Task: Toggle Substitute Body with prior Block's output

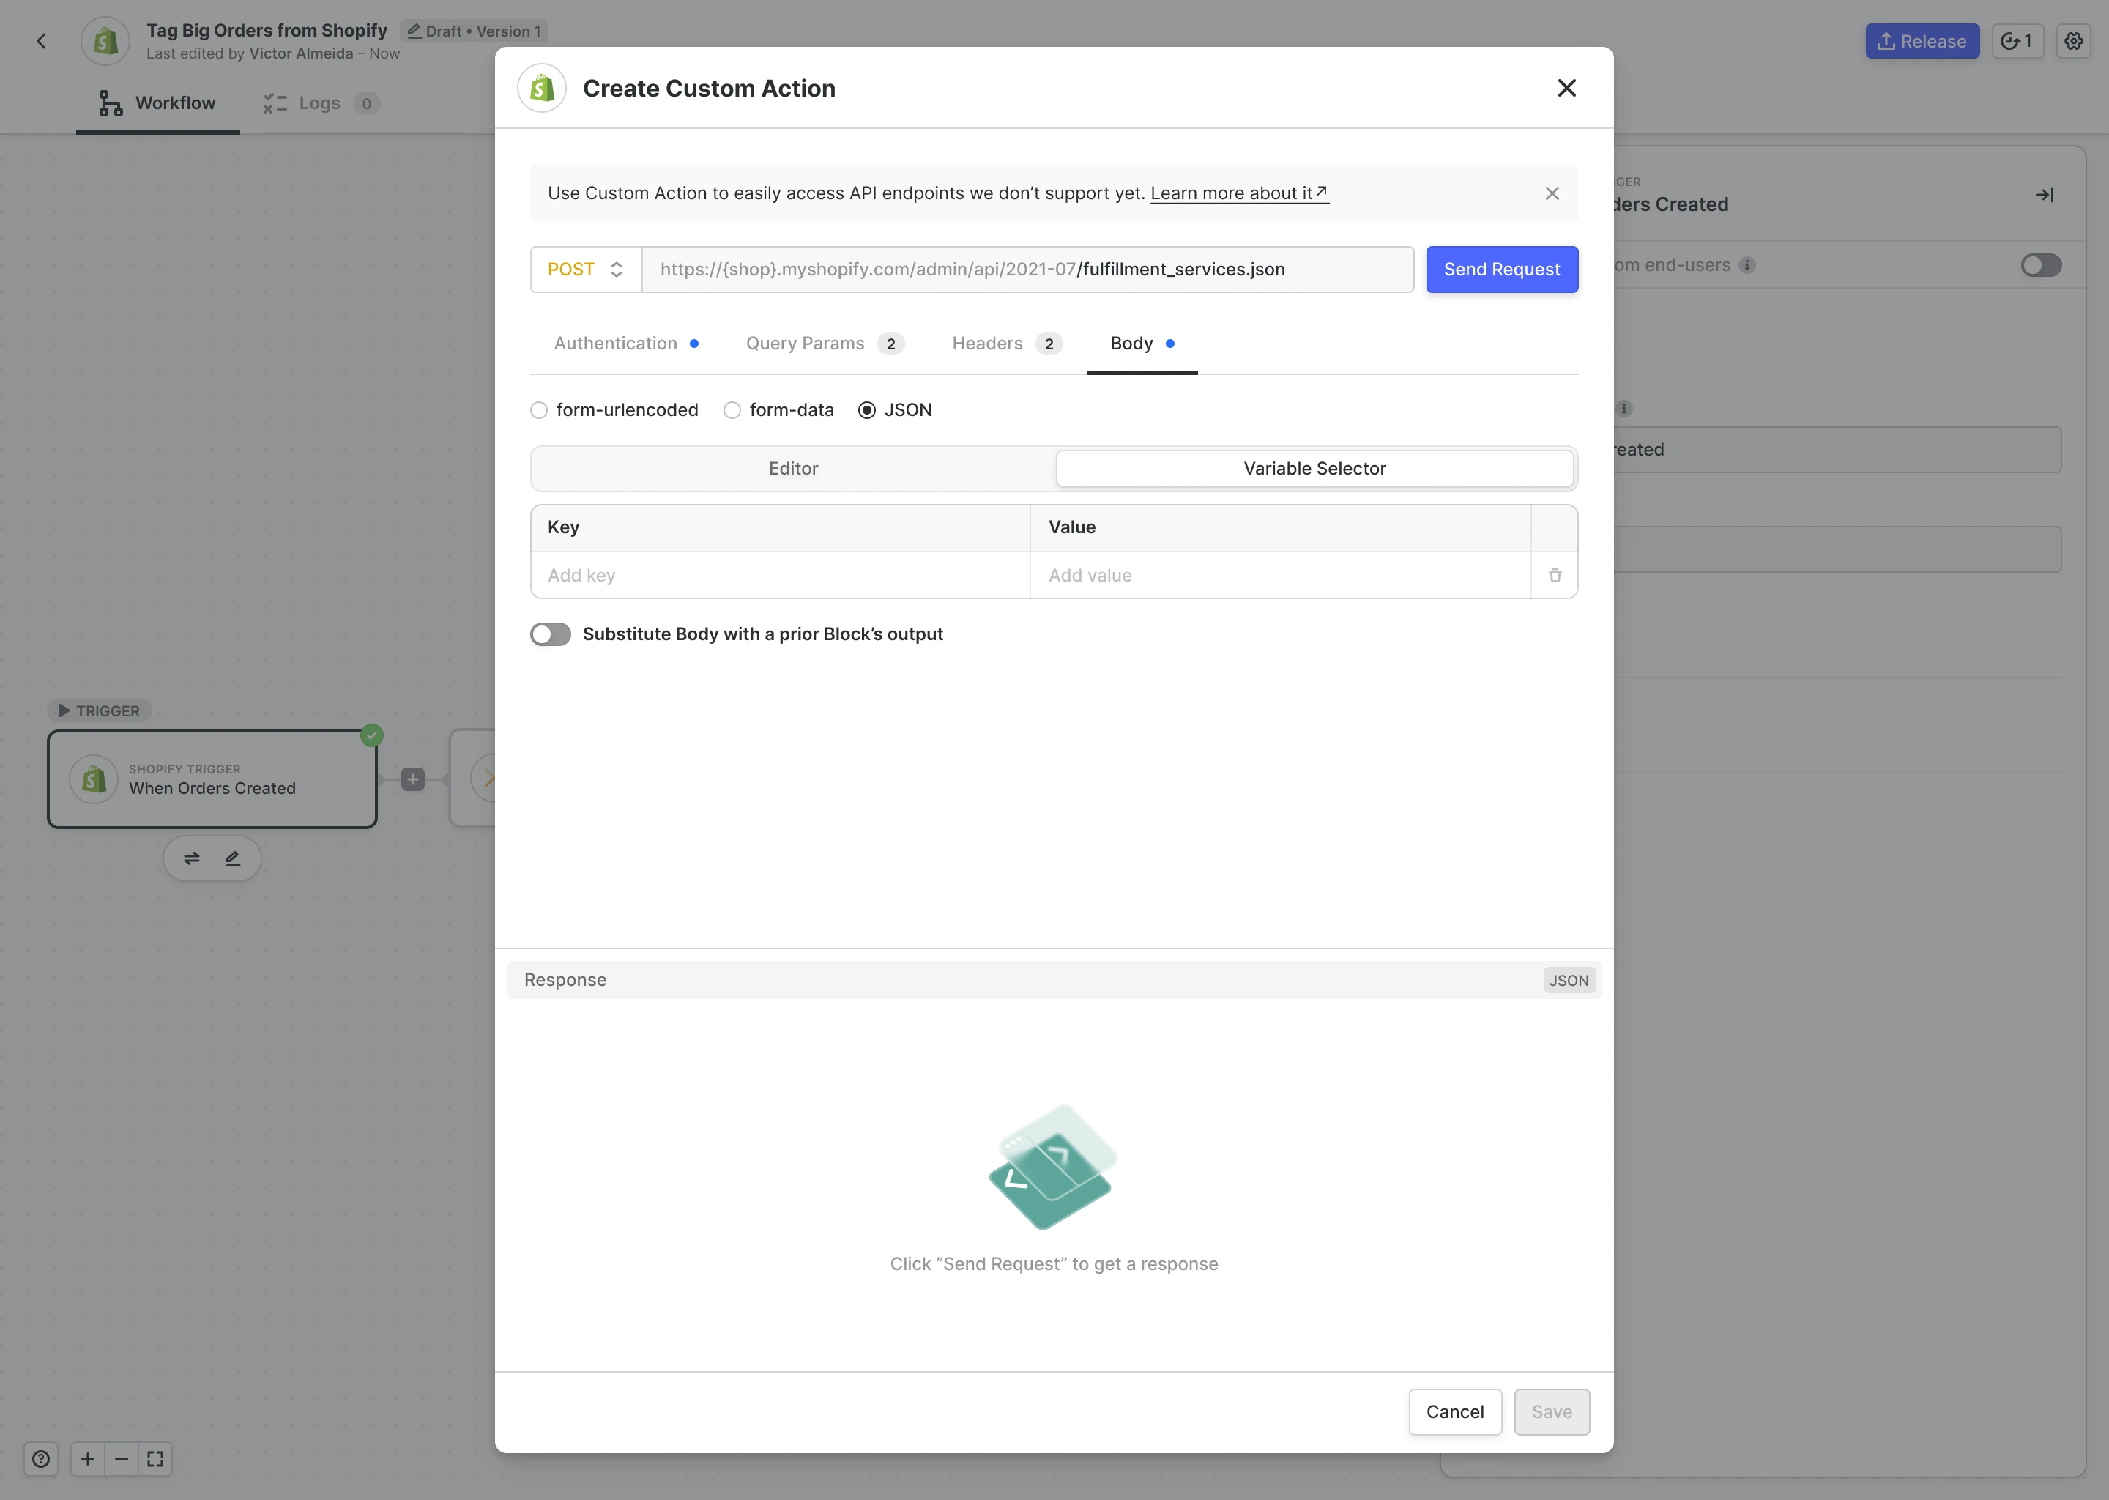Action: click(551, 634)
